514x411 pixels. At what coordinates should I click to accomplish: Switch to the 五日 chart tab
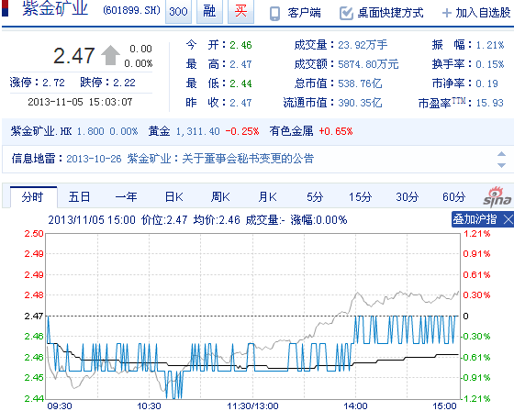pyautogui.click(x=79, y=197)
